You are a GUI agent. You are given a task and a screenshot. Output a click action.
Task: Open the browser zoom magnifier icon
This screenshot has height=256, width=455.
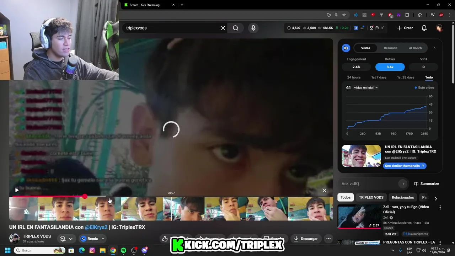coord(336,15)
